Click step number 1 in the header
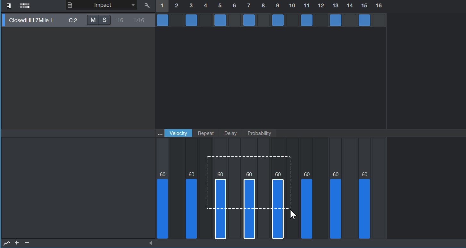This screenshot has height=248, width=466. pos(162,6)
